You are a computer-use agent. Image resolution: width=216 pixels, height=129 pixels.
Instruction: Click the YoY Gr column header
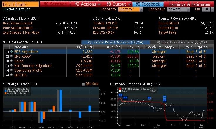tap(130, 47)
